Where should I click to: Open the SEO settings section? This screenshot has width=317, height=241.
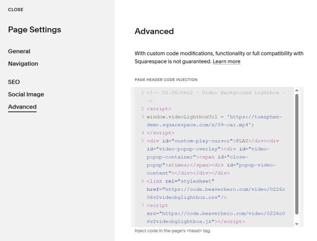pyautogui.click(x=14, y=82)
